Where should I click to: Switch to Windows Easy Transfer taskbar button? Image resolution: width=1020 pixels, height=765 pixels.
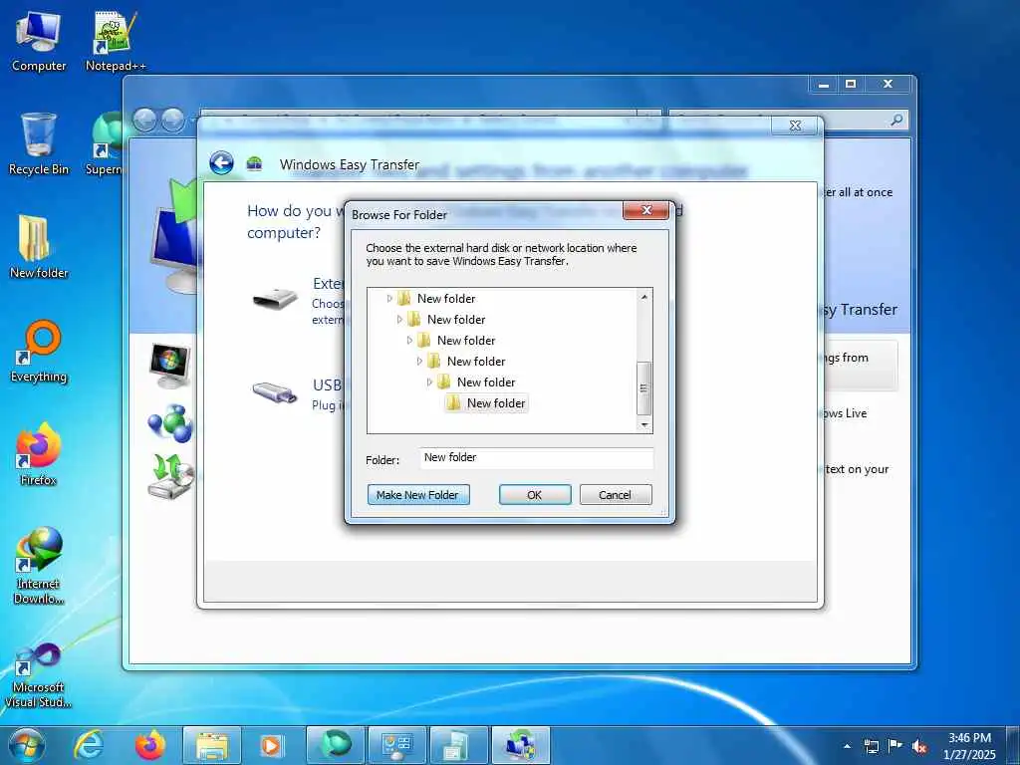[521, 745]
